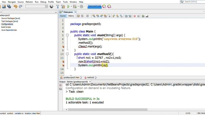Open the View menu

[4, 2]
